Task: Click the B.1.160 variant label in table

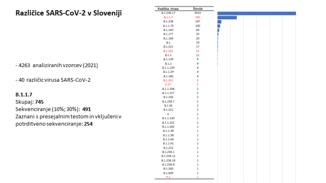Action: pos(168,30)
